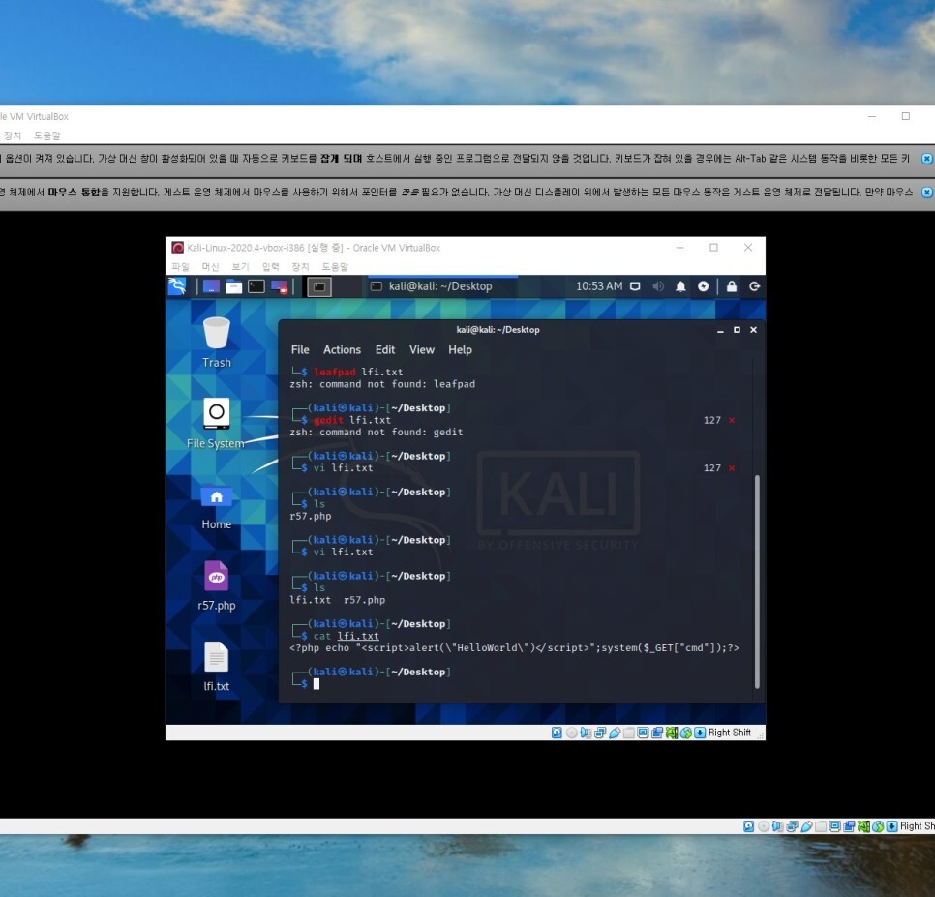The height and width of the screenshot is (897, 935).
Task: Open File System icon on the desktop
Action: click(216, 424)
